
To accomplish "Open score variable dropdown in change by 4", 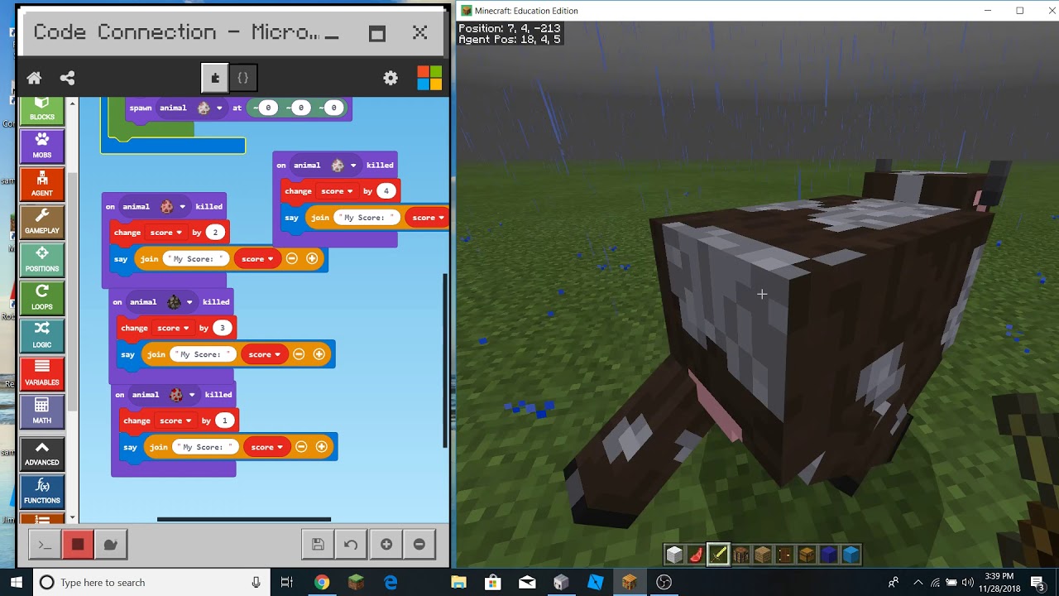I will 337,191.
